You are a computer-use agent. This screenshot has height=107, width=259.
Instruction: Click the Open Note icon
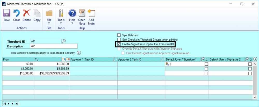82,13
